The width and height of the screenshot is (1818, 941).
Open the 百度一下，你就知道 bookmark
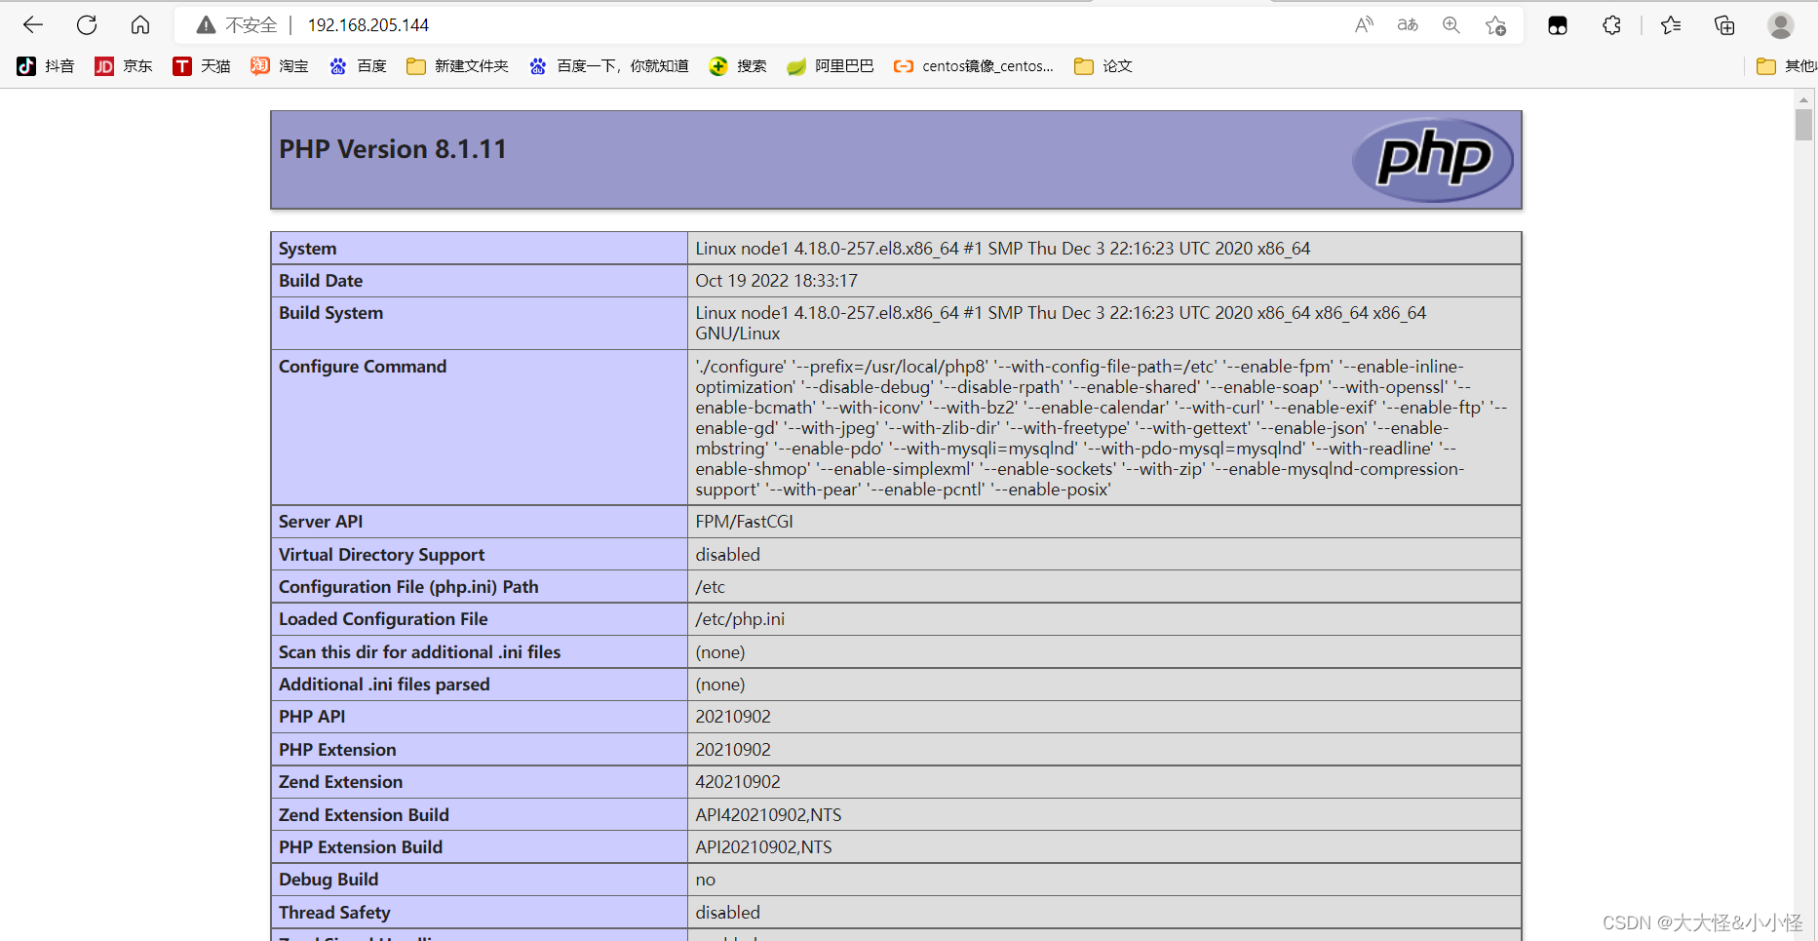[608, 66]
